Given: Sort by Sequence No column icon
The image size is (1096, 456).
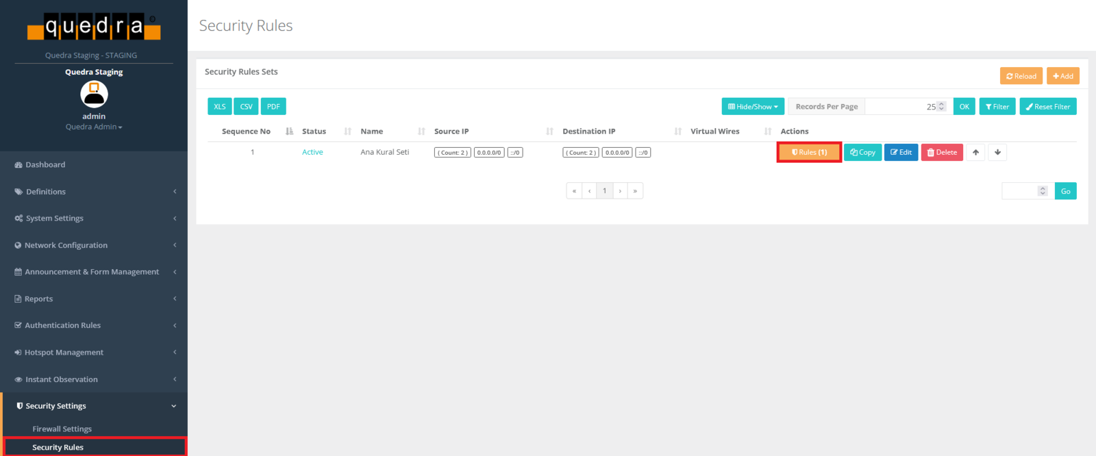Looking at the screenshot, I should (289, 131).
